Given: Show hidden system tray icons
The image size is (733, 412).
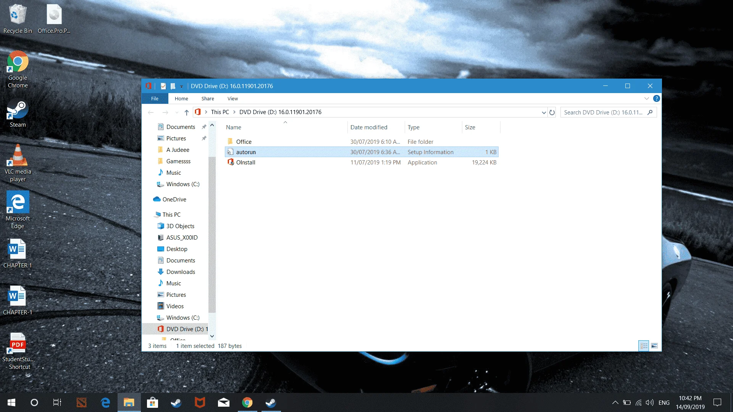Looking at the screenshot, I should click(615, 402).
